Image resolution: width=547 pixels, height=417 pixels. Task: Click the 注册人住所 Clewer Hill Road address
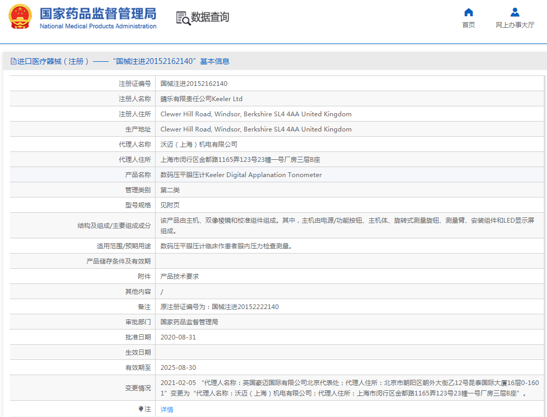click(x=256, y=114)
